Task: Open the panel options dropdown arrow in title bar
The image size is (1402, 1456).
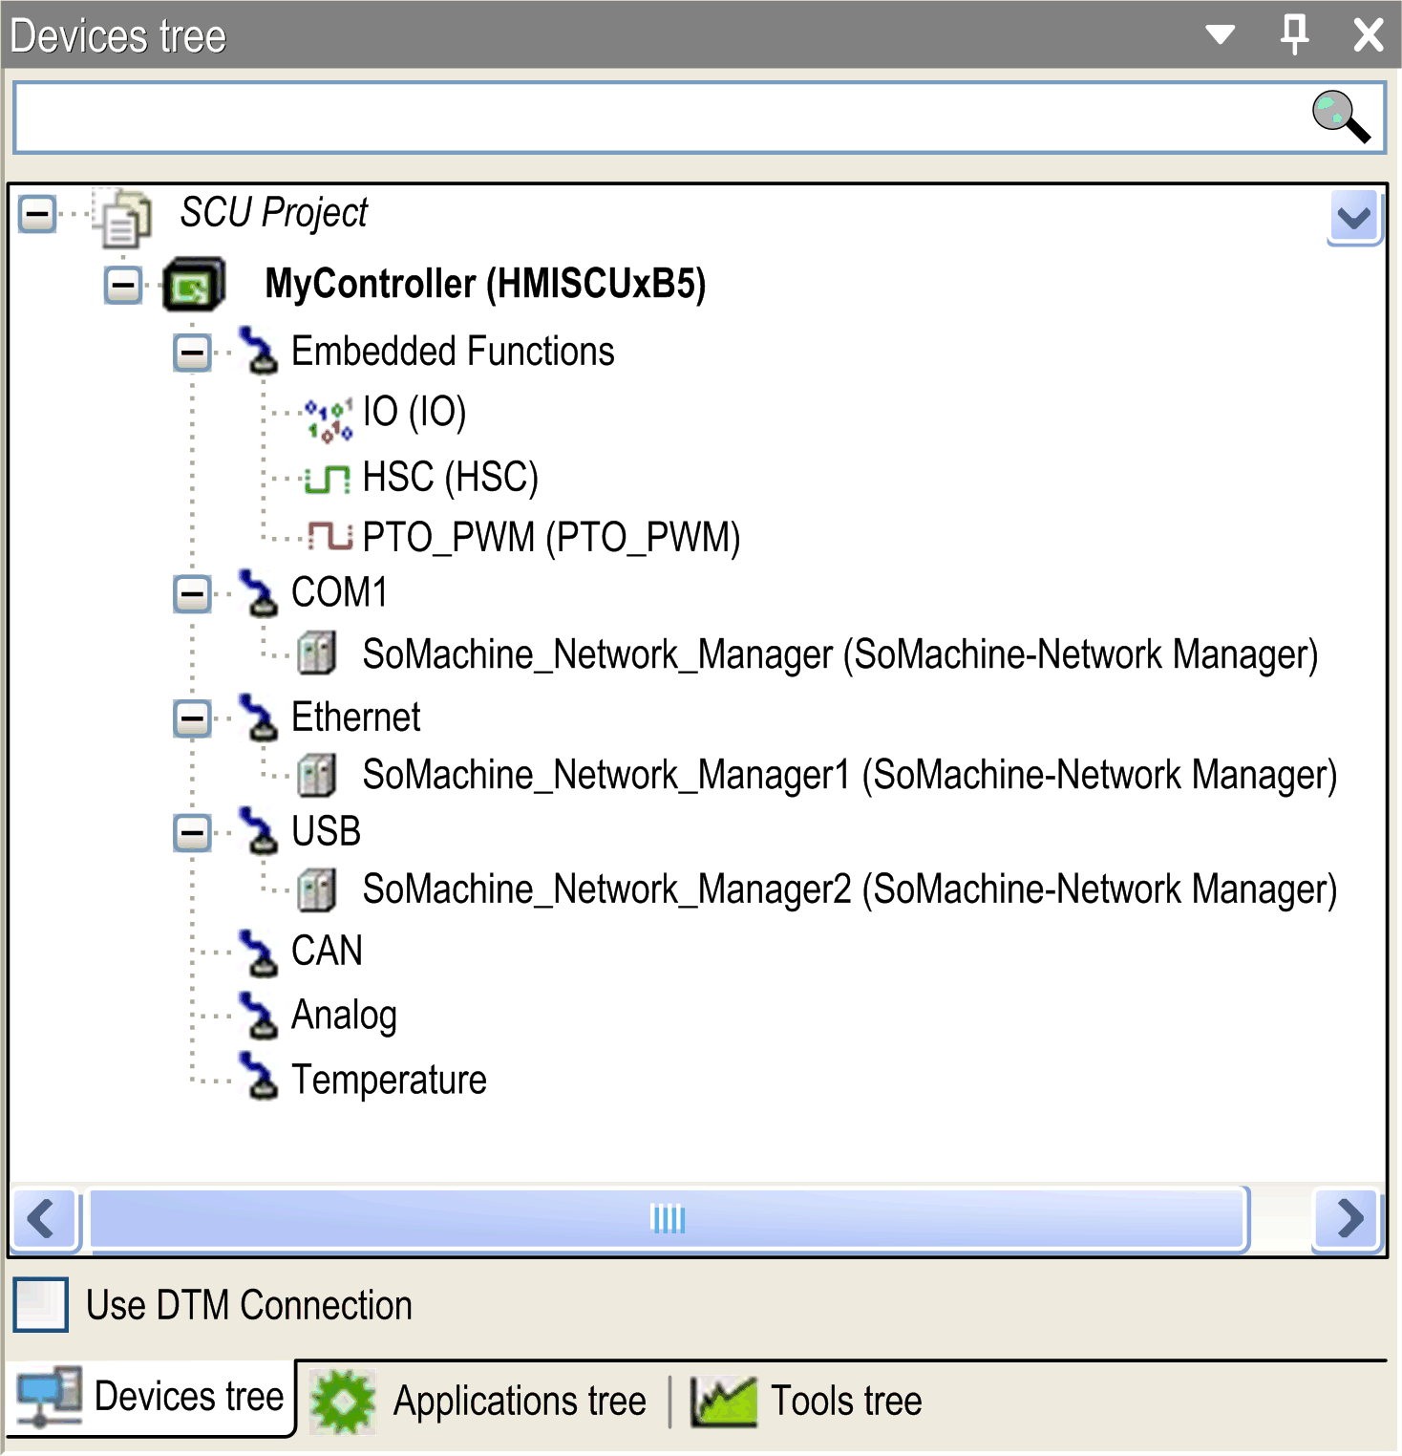Action: pyautogui.click(x=1220, y=35)
